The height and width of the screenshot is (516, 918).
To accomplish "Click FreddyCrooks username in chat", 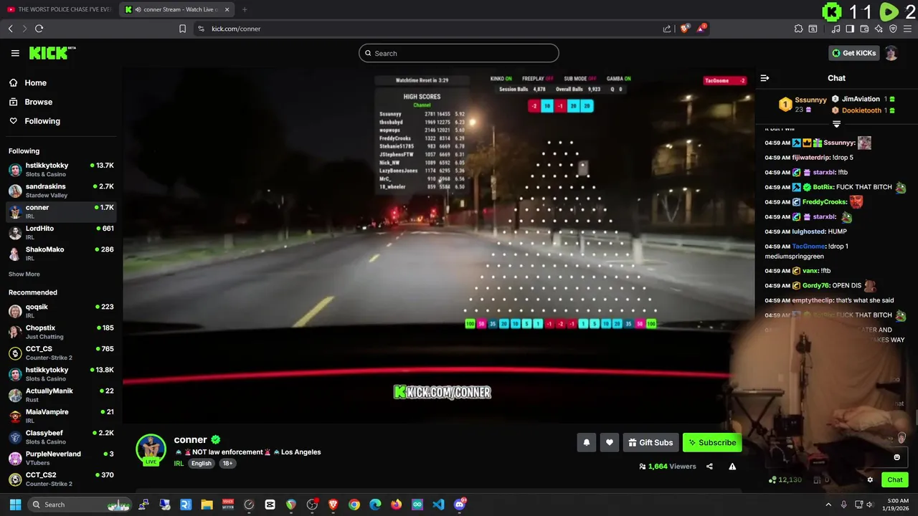I will point(825,202).
